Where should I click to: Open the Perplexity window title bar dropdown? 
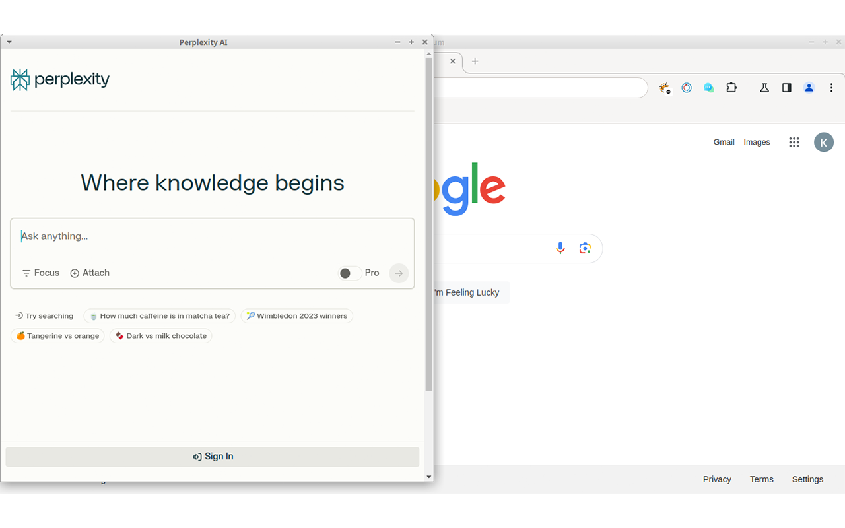pos(9,42)
